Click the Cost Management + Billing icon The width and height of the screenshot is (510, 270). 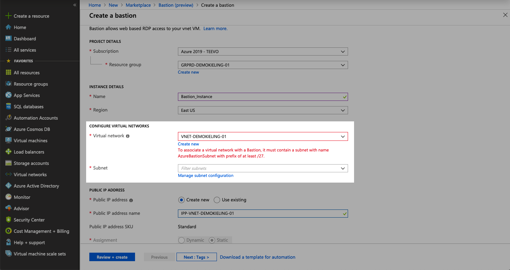pyautogui.click(x=9, y=231)
